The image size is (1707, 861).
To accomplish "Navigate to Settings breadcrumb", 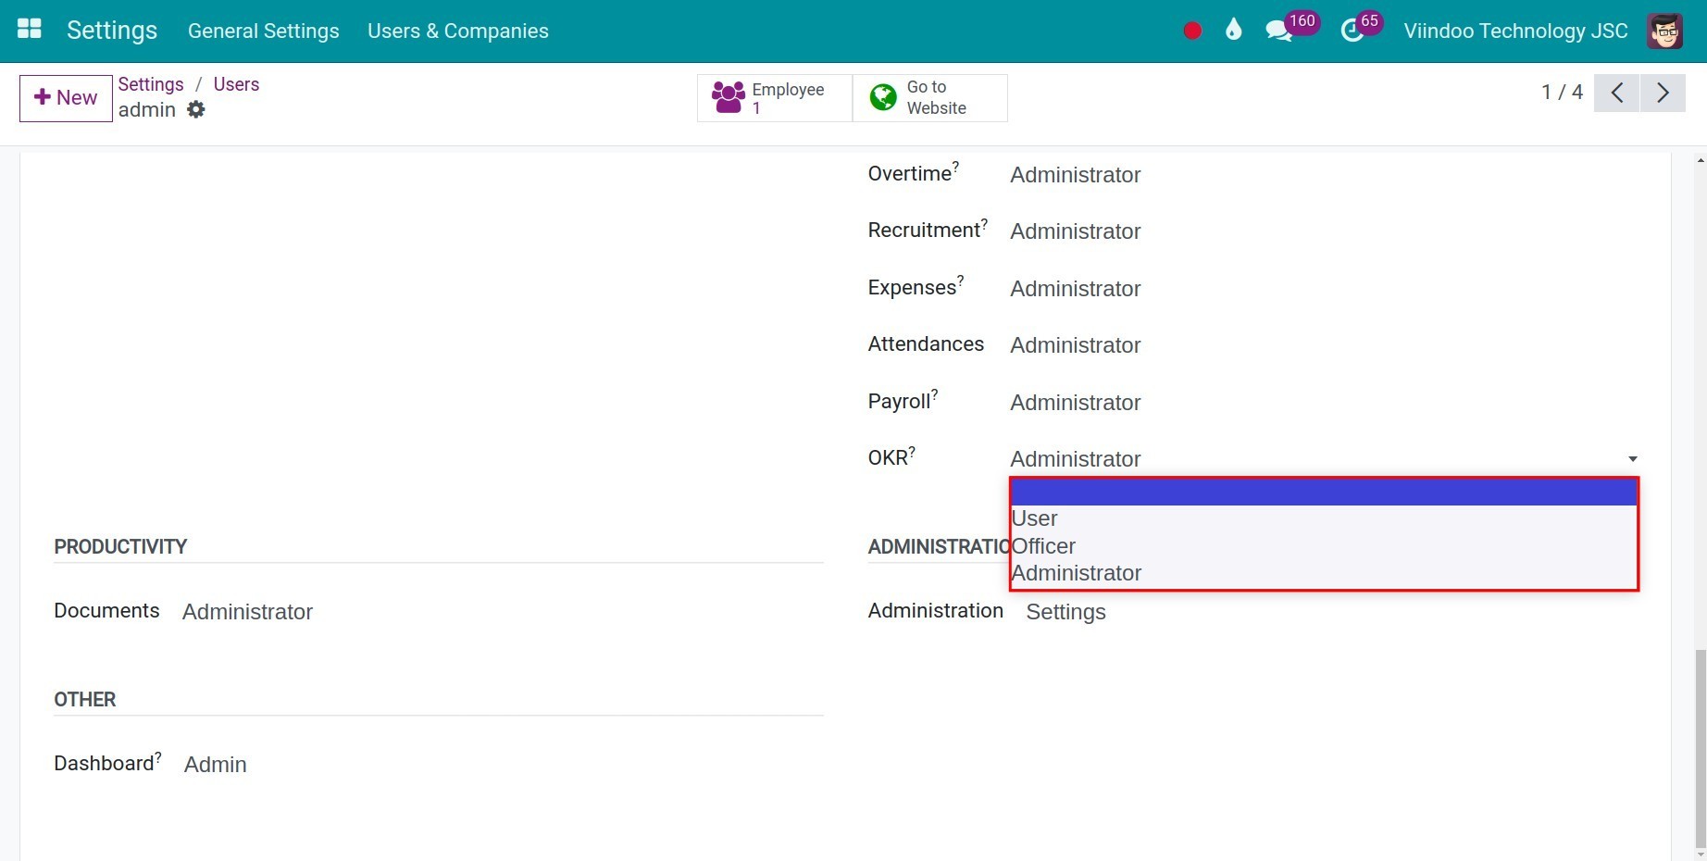I will (x=151, y=84).
